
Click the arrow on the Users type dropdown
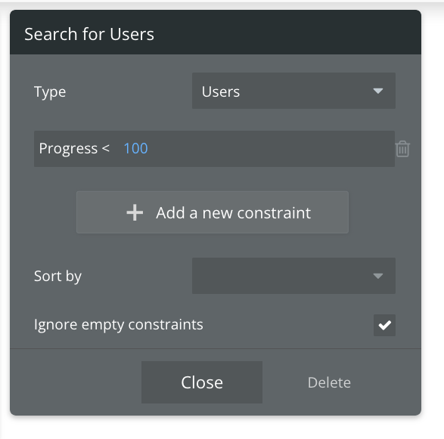377,91
